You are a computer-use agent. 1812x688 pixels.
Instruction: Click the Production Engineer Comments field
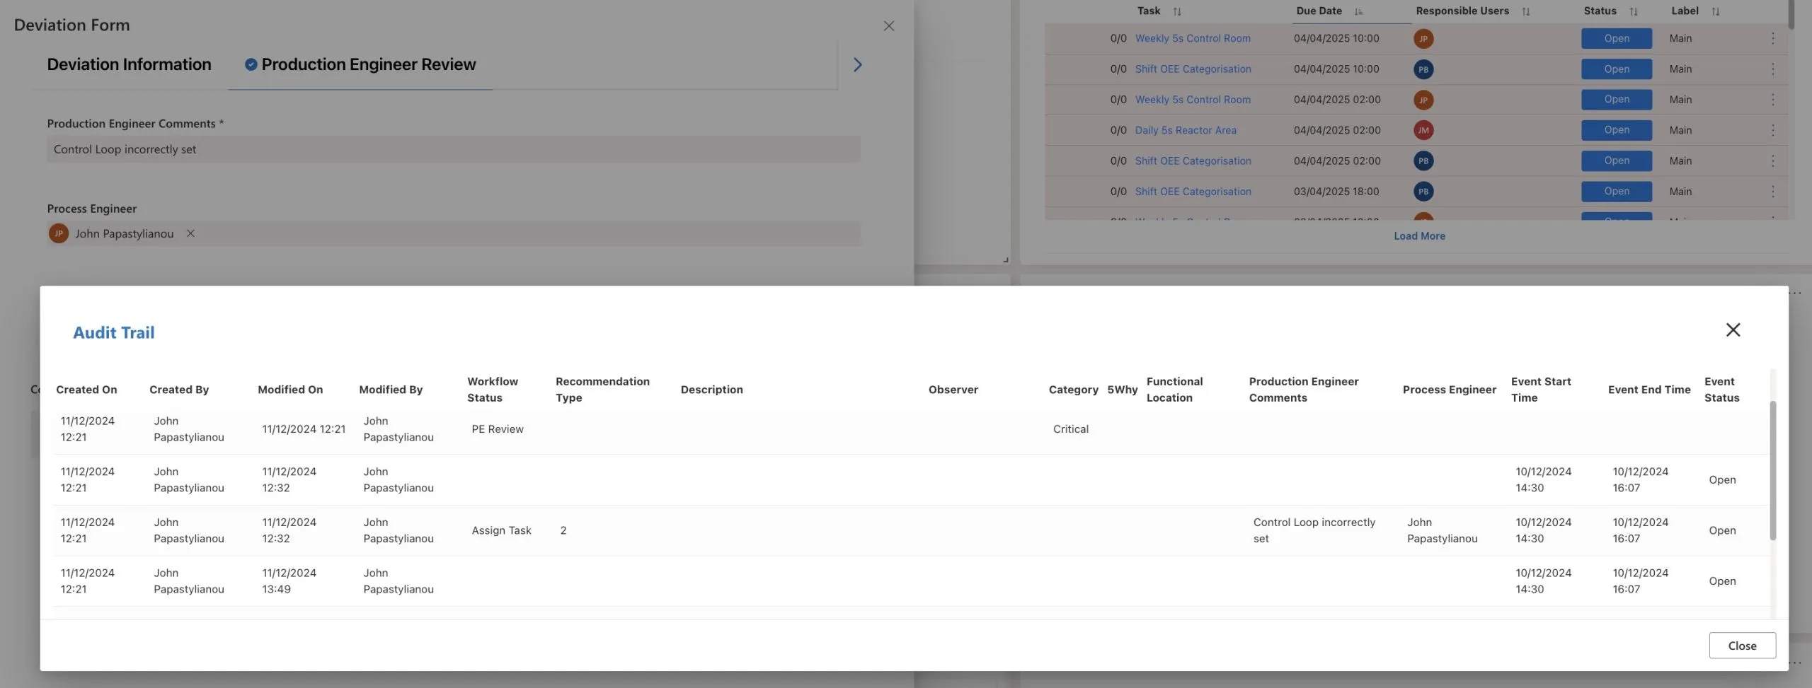click(454, 149)
